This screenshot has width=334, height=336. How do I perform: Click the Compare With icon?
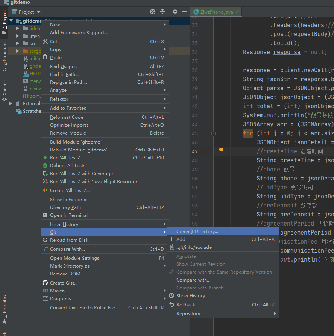45,249
